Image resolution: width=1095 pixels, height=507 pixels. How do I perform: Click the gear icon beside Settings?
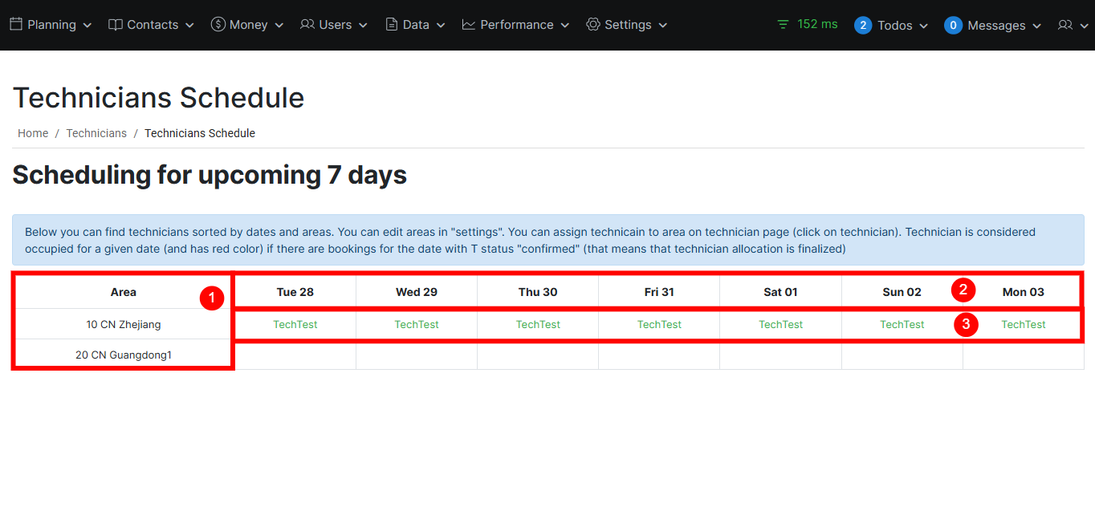tap(593, 25)
